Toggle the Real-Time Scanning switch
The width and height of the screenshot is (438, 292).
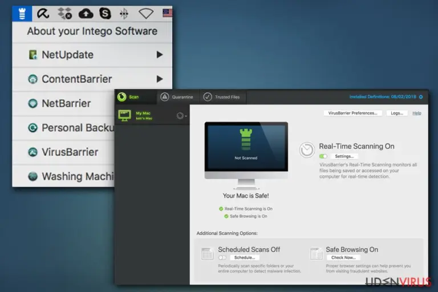[x=323, y=156]
